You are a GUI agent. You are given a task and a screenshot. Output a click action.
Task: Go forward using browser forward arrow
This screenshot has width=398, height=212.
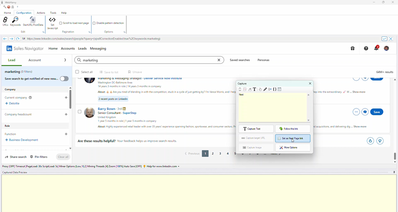[x=11, y=39]
